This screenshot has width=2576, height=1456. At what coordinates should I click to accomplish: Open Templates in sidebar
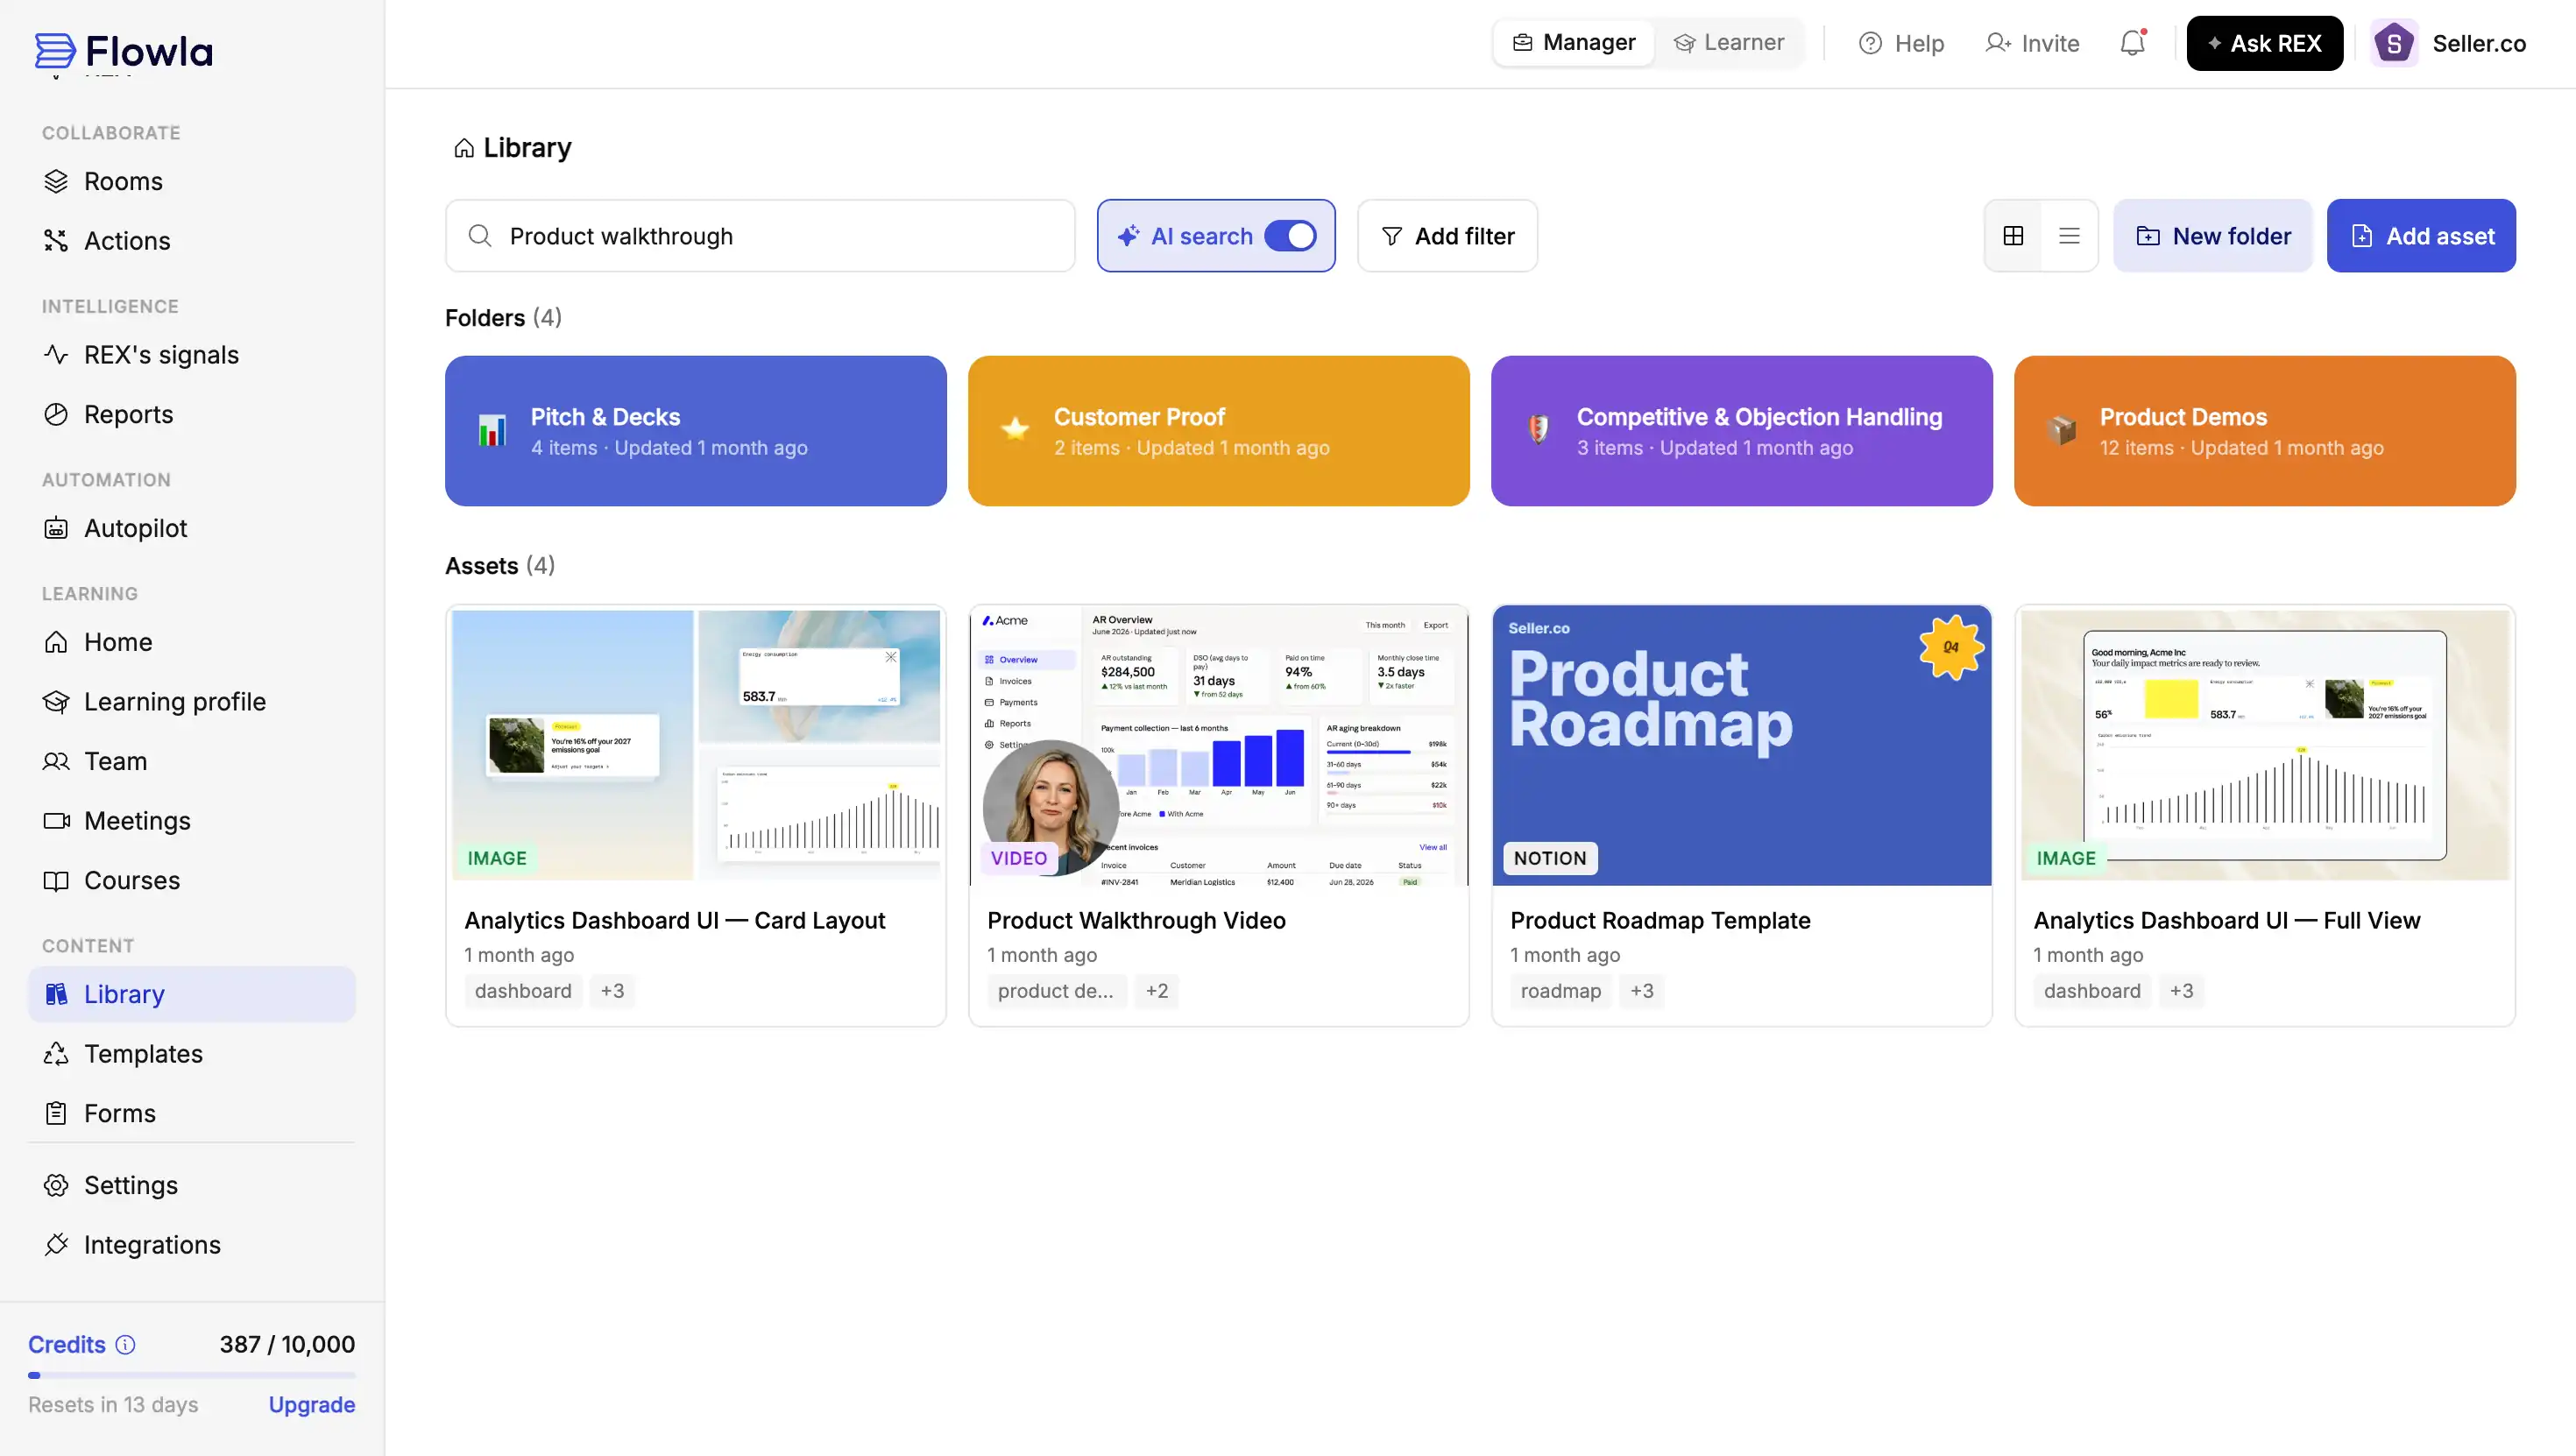192,1054
